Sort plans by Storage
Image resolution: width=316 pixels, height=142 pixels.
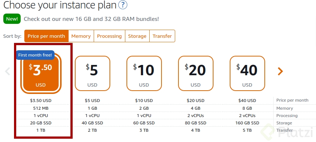pyautogui.click(x=137, y=36)
